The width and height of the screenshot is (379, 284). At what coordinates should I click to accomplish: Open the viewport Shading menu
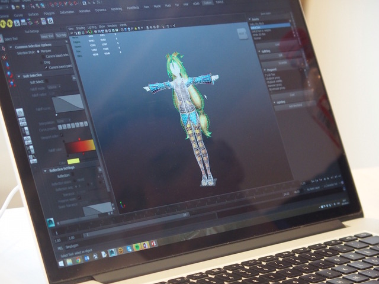[81, 28]
